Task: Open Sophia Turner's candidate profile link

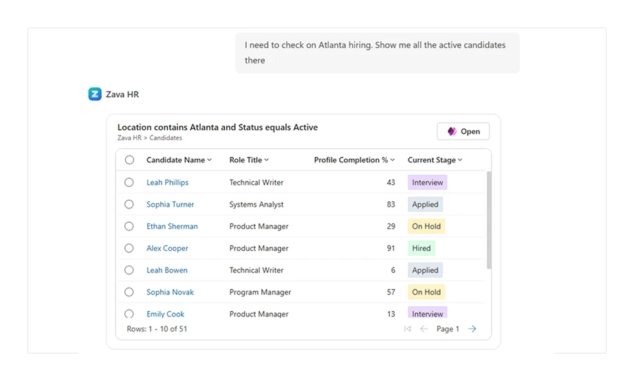Action: pyautogui.click(x=170, y=204)
